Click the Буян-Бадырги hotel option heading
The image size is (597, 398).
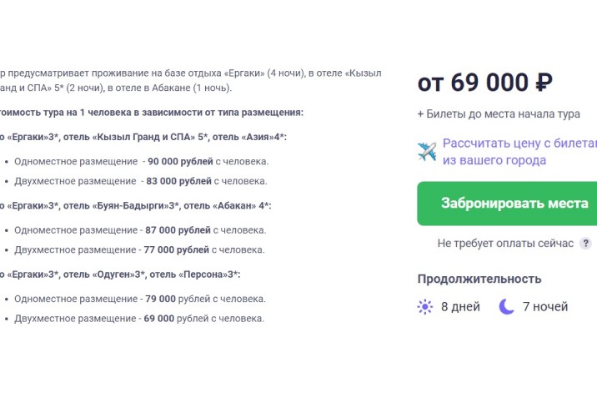[142, 205]
